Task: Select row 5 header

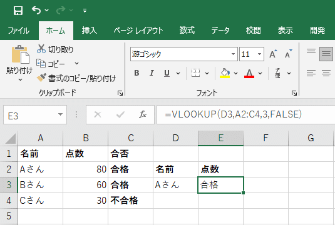Action: (9, 216)
